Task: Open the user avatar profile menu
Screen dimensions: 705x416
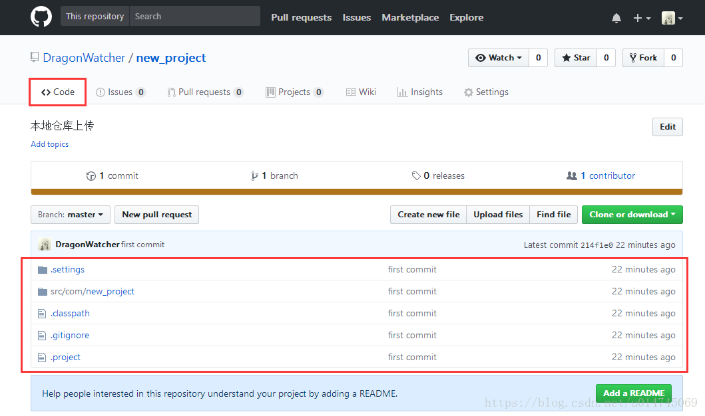Action: [672, 18]
